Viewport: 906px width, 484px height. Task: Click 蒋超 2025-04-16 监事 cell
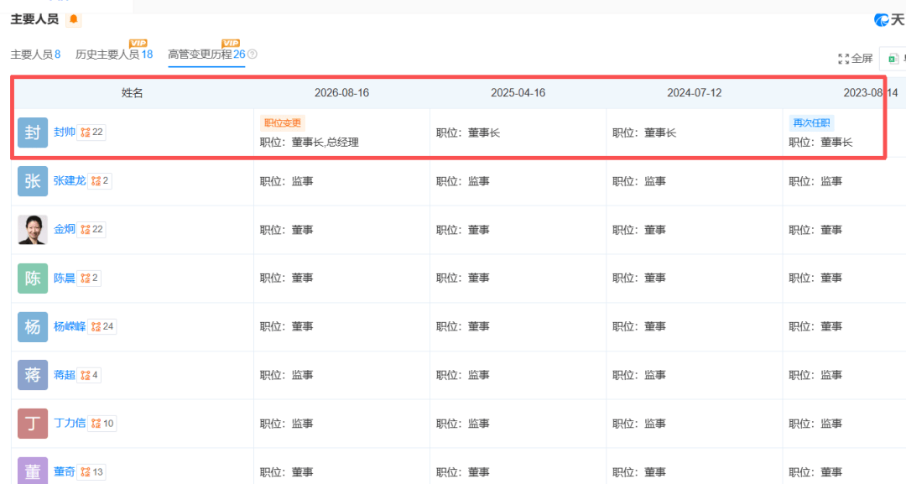[x=518, y=375]
